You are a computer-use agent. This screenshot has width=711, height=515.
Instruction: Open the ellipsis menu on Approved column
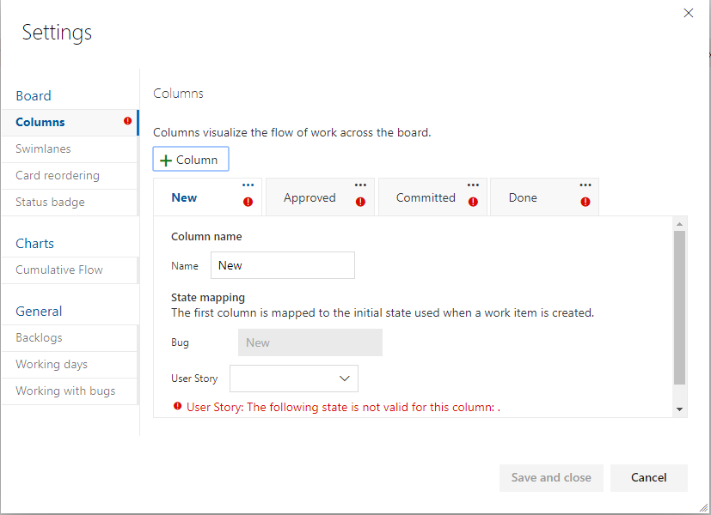coord(360,185)
